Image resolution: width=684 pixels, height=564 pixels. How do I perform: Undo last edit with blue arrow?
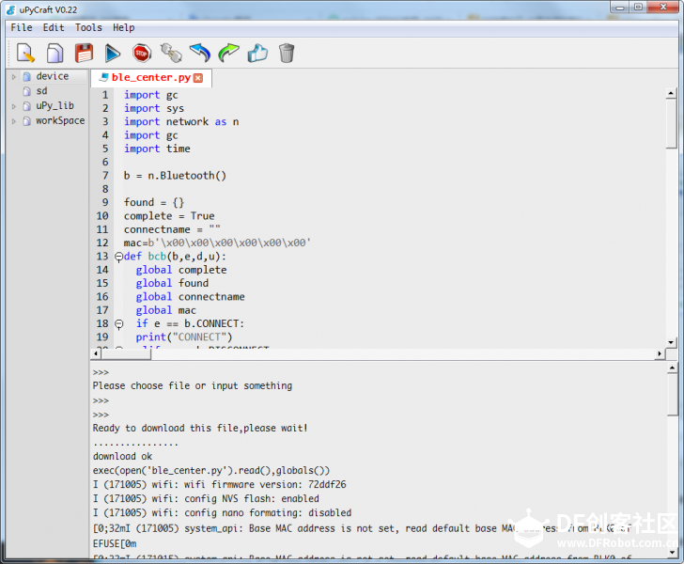pos(200,53)
